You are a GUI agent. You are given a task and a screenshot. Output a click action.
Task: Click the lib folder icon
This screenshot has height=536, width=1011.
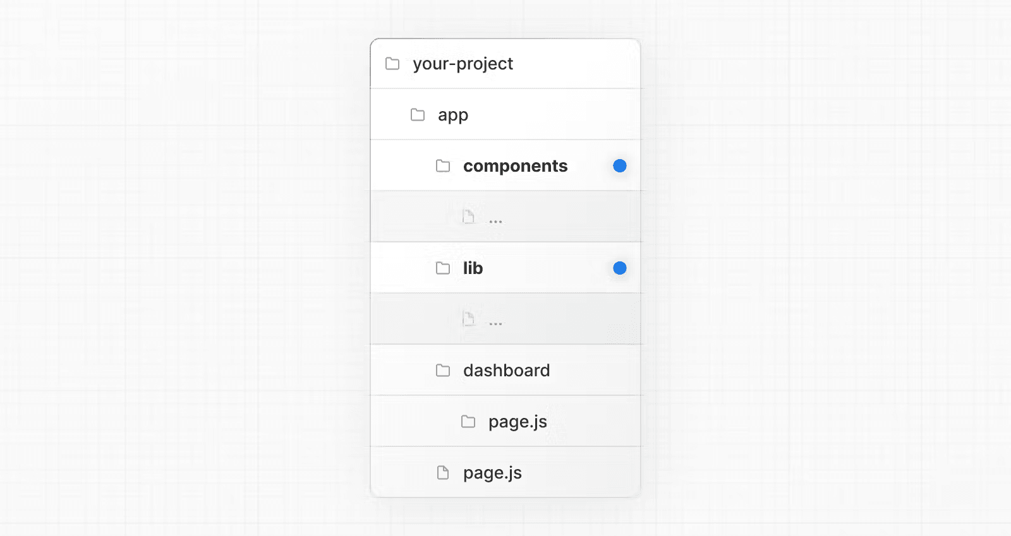coord(443,268)
